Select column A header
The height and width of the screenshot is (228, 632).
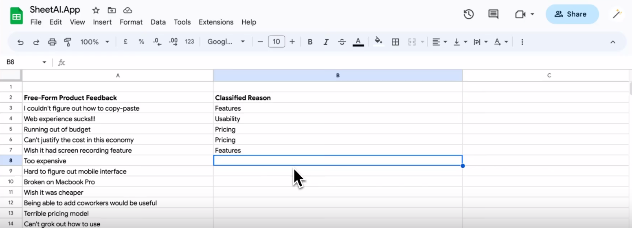(x=118, y=75)
